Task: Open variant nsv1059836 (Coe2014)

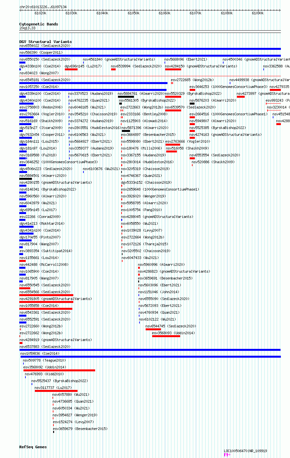Action: (x=40, y=353)
